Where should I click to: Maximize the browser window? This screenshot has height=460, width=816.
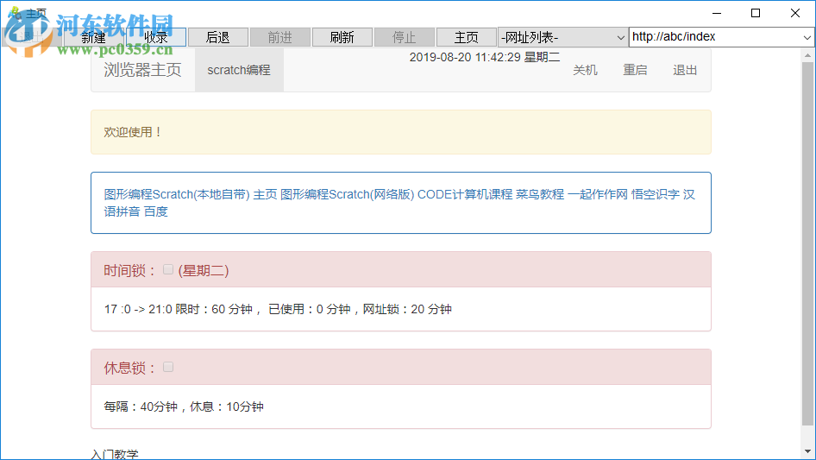756,13
